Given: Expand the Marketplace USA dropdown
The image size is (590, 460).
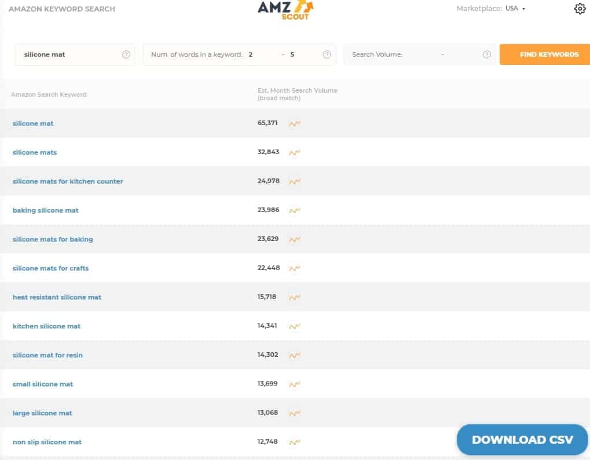Looking at the screenshot, I should pos(515,8).
